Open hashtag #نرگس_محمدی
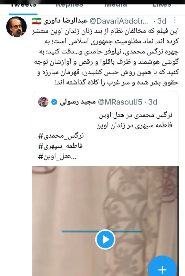 click(x=61, y=136)
